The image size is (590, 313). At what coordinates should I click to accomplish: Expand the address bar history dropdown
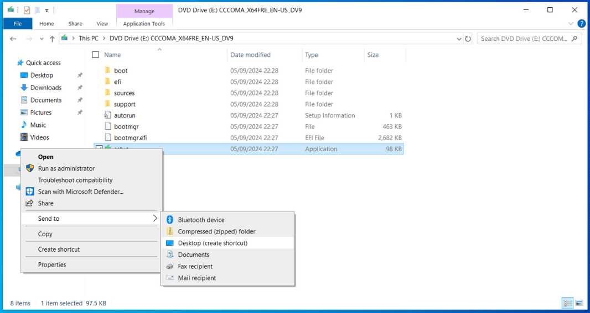(x=459, y=39)
